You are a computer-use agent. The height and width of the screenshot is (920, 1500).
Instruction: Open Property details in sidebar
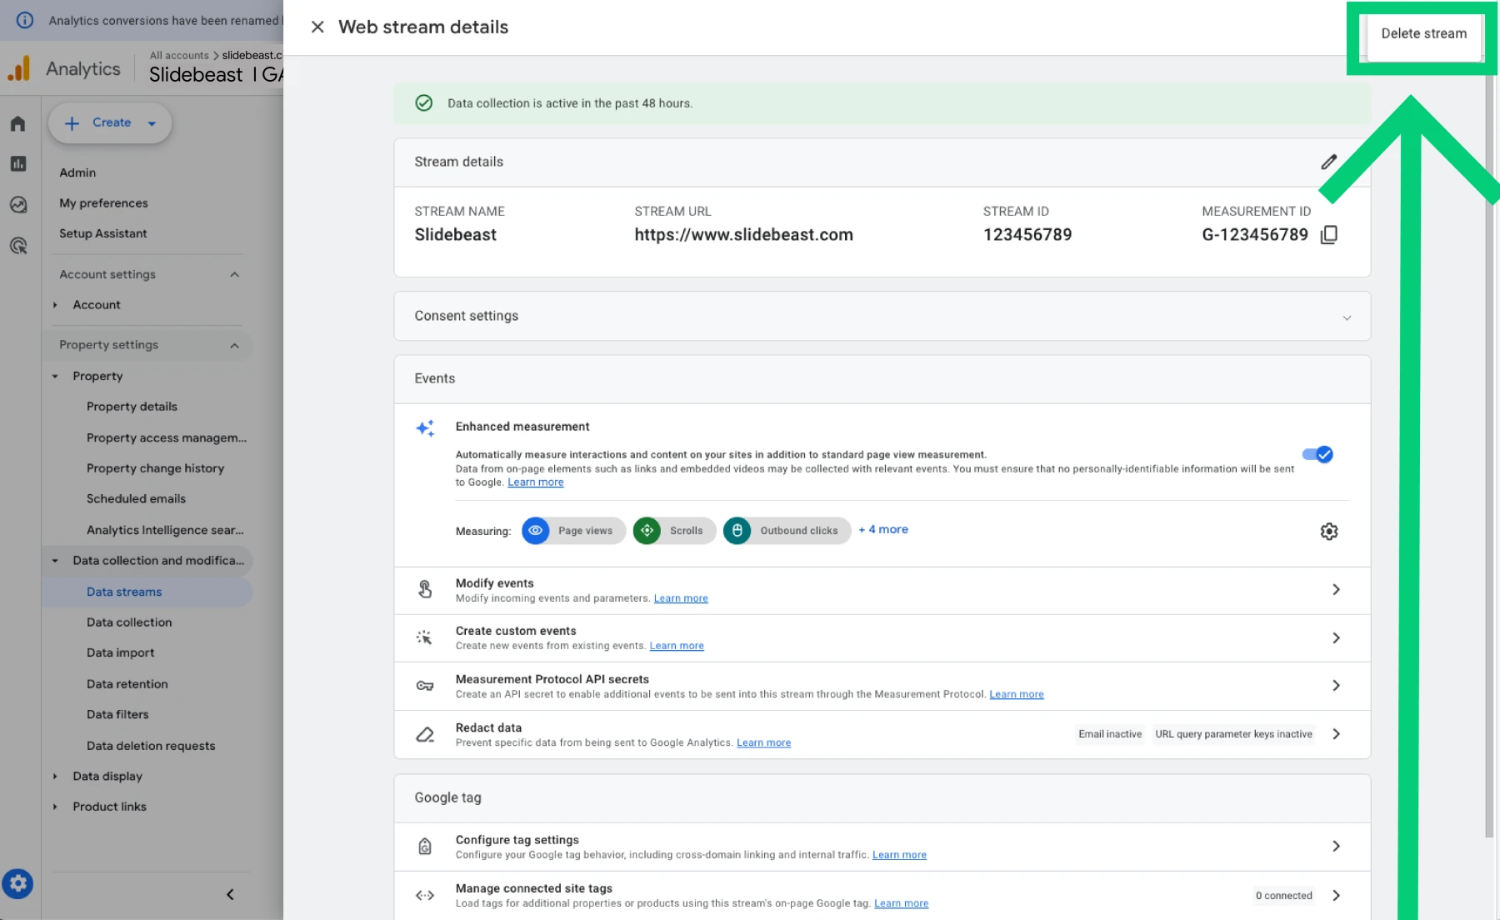point(132,407)
